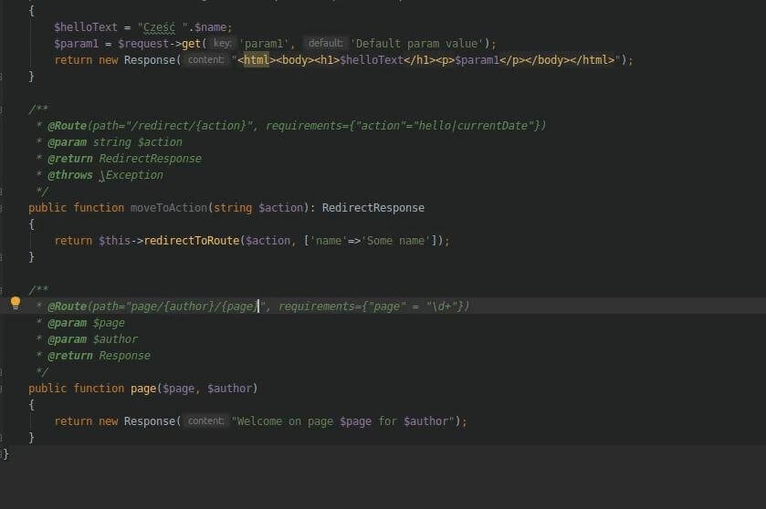
Task: Click the page function name in its declaration
Action: click(143, 389)
